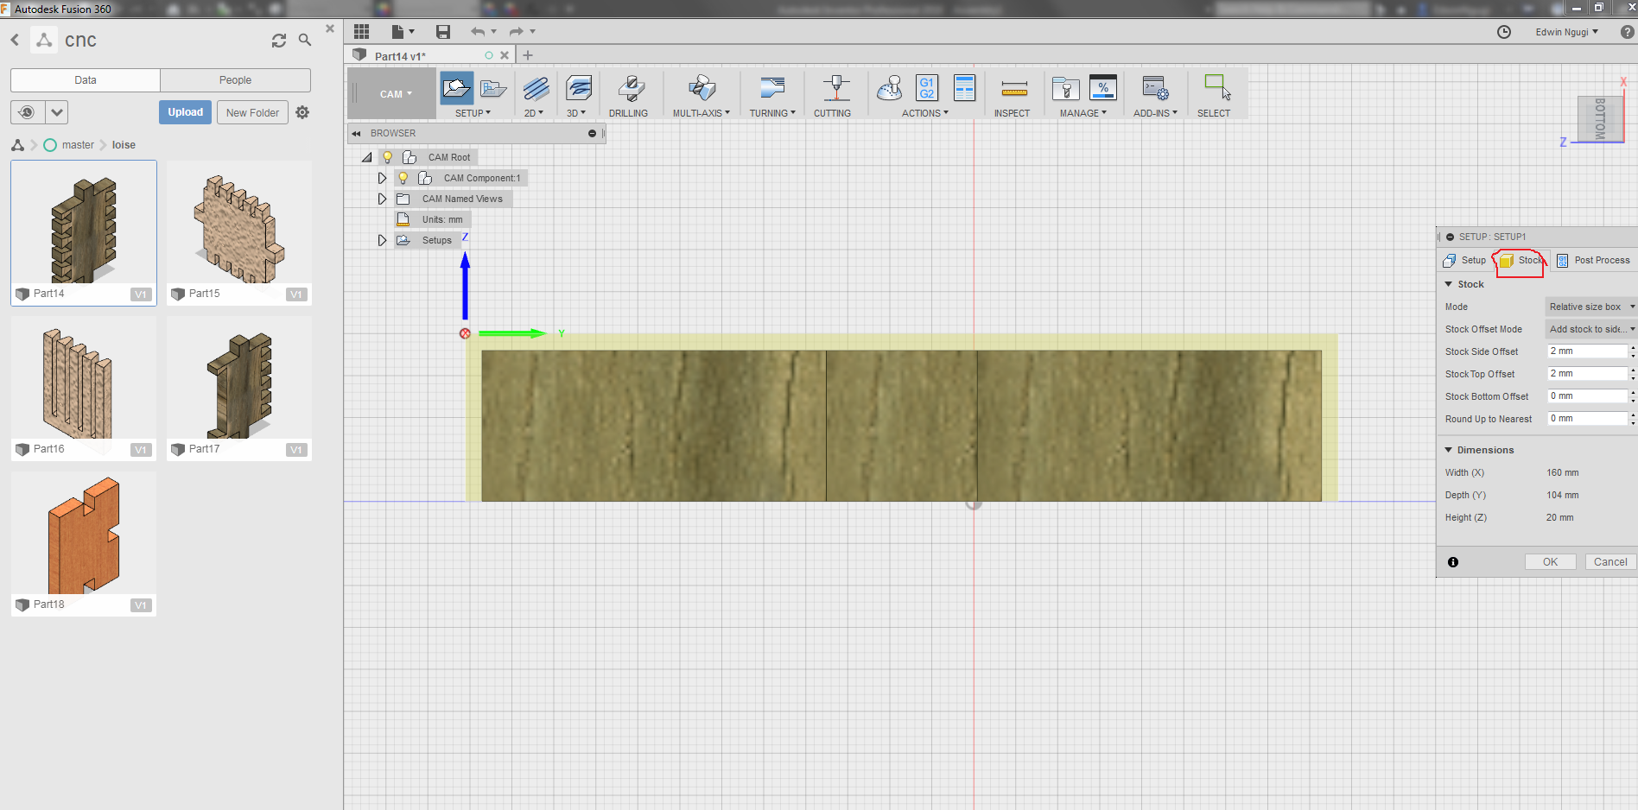Click the Multi-Axis toolpath icon
The width and height of the screenshot is (1638, 810).
(701, 89)
